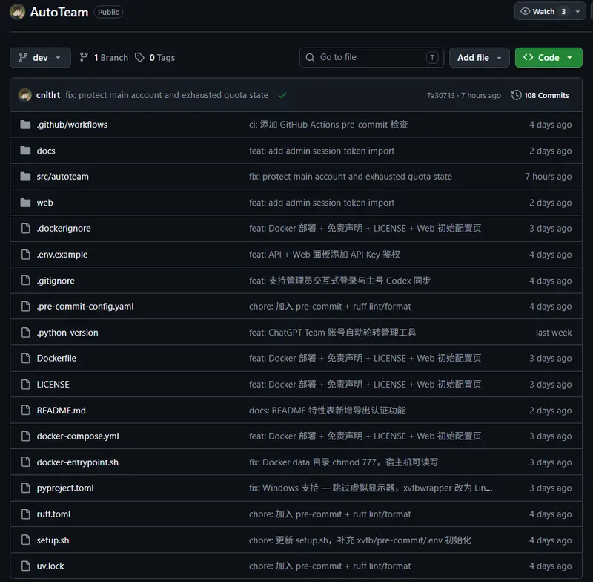593x582 pixels.
Task: Open the cnitlrt author profile link
Action: (x=48, y=95)
